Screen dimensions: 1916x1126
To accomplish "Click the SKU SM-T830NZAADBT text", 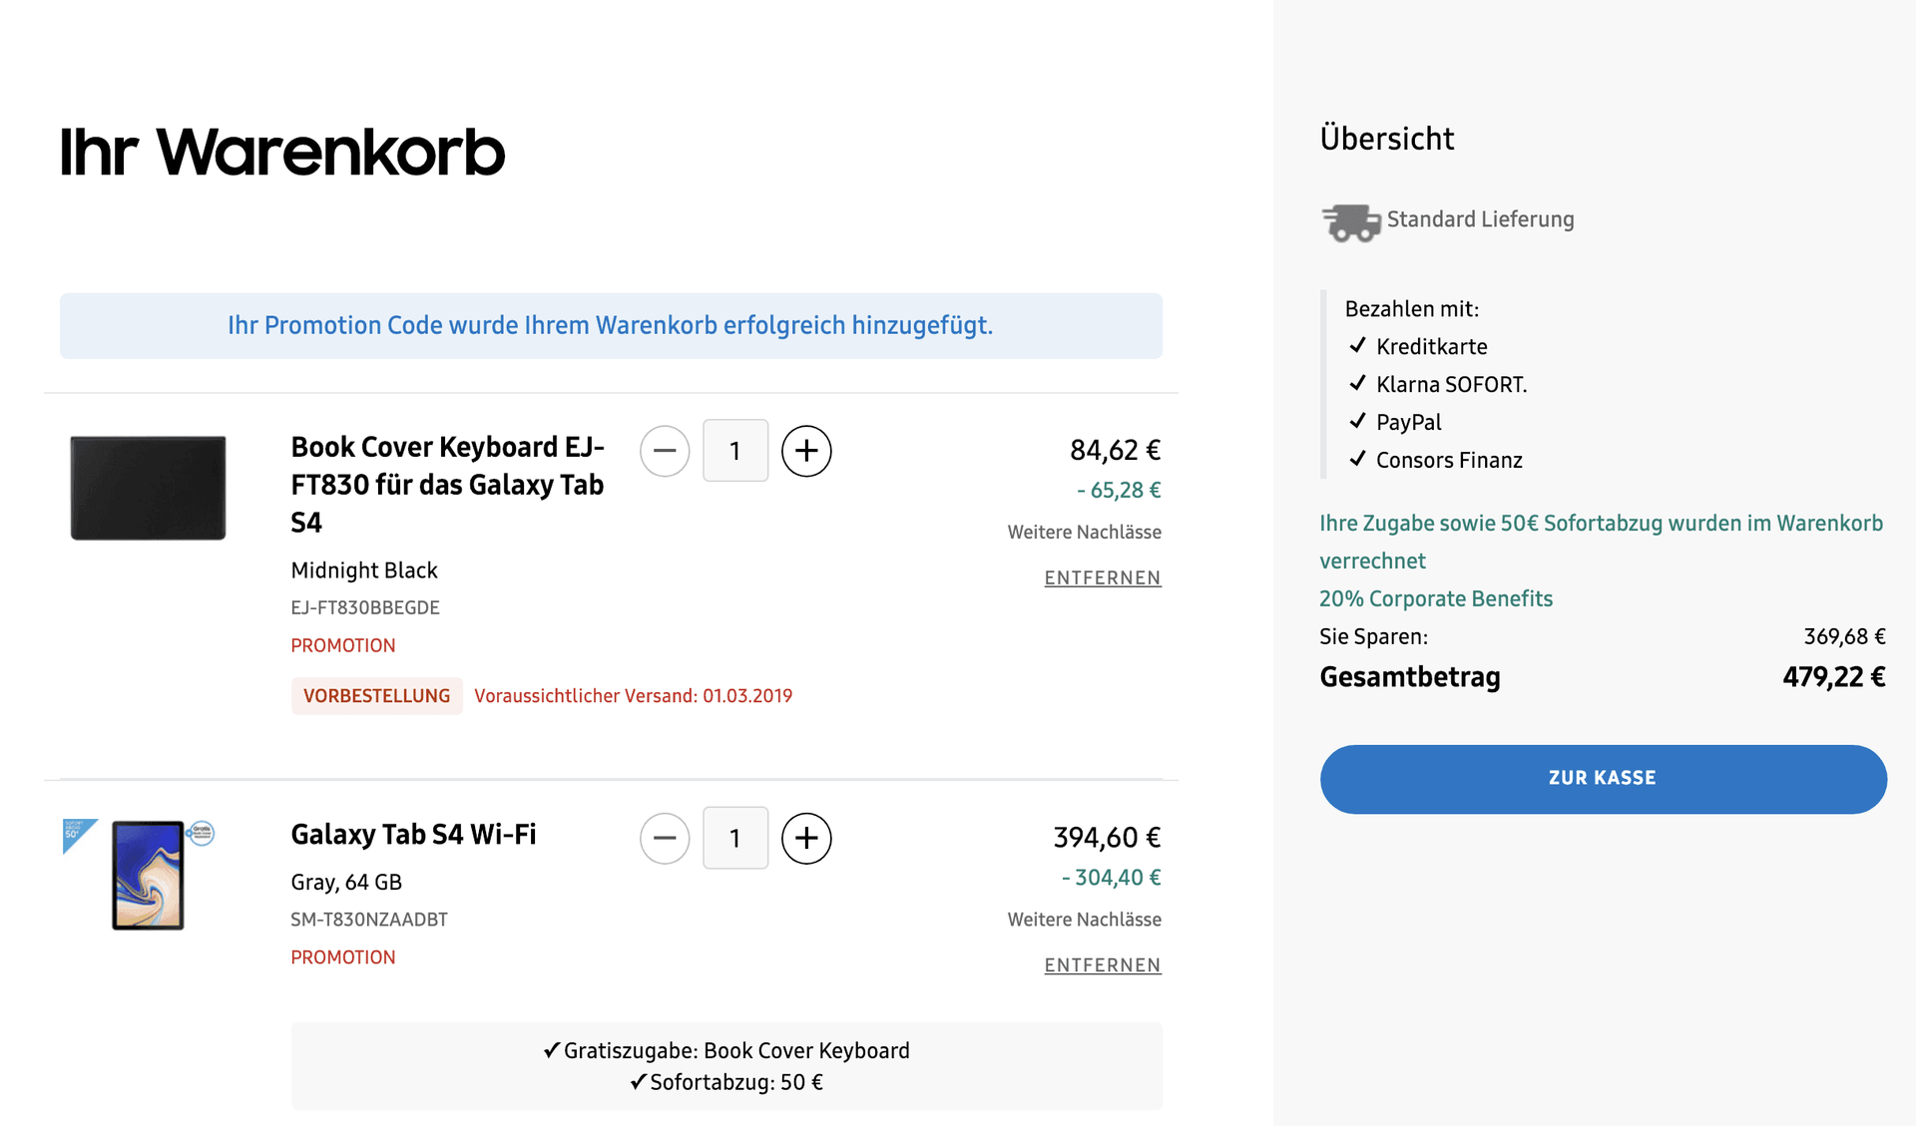I will [369, 920].
